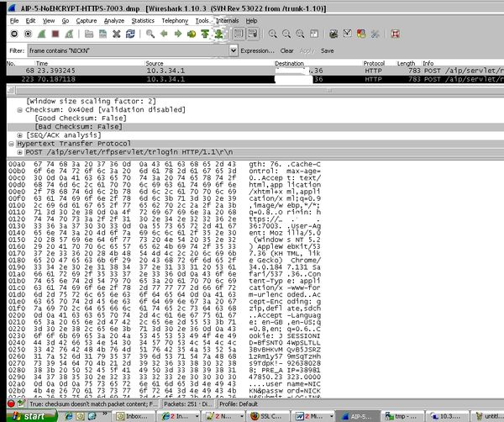Open the Tools menu

[202, 20]
